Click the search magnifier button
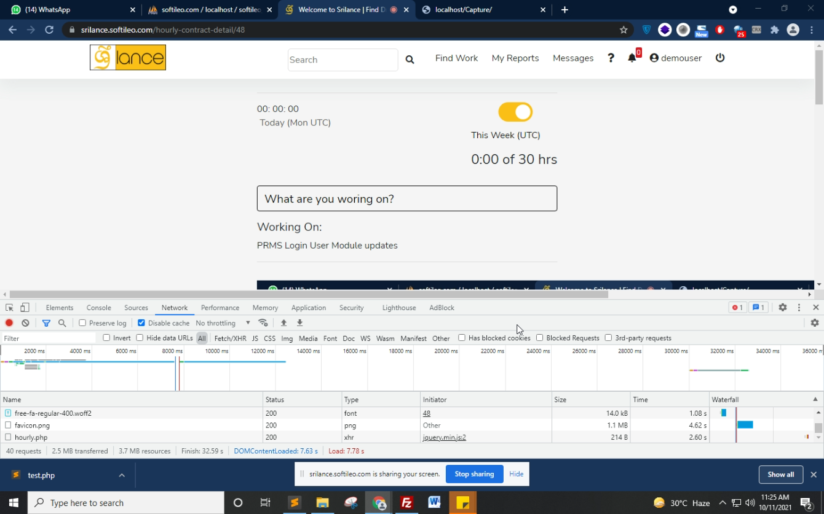824x514 pixels. point(410,60)
